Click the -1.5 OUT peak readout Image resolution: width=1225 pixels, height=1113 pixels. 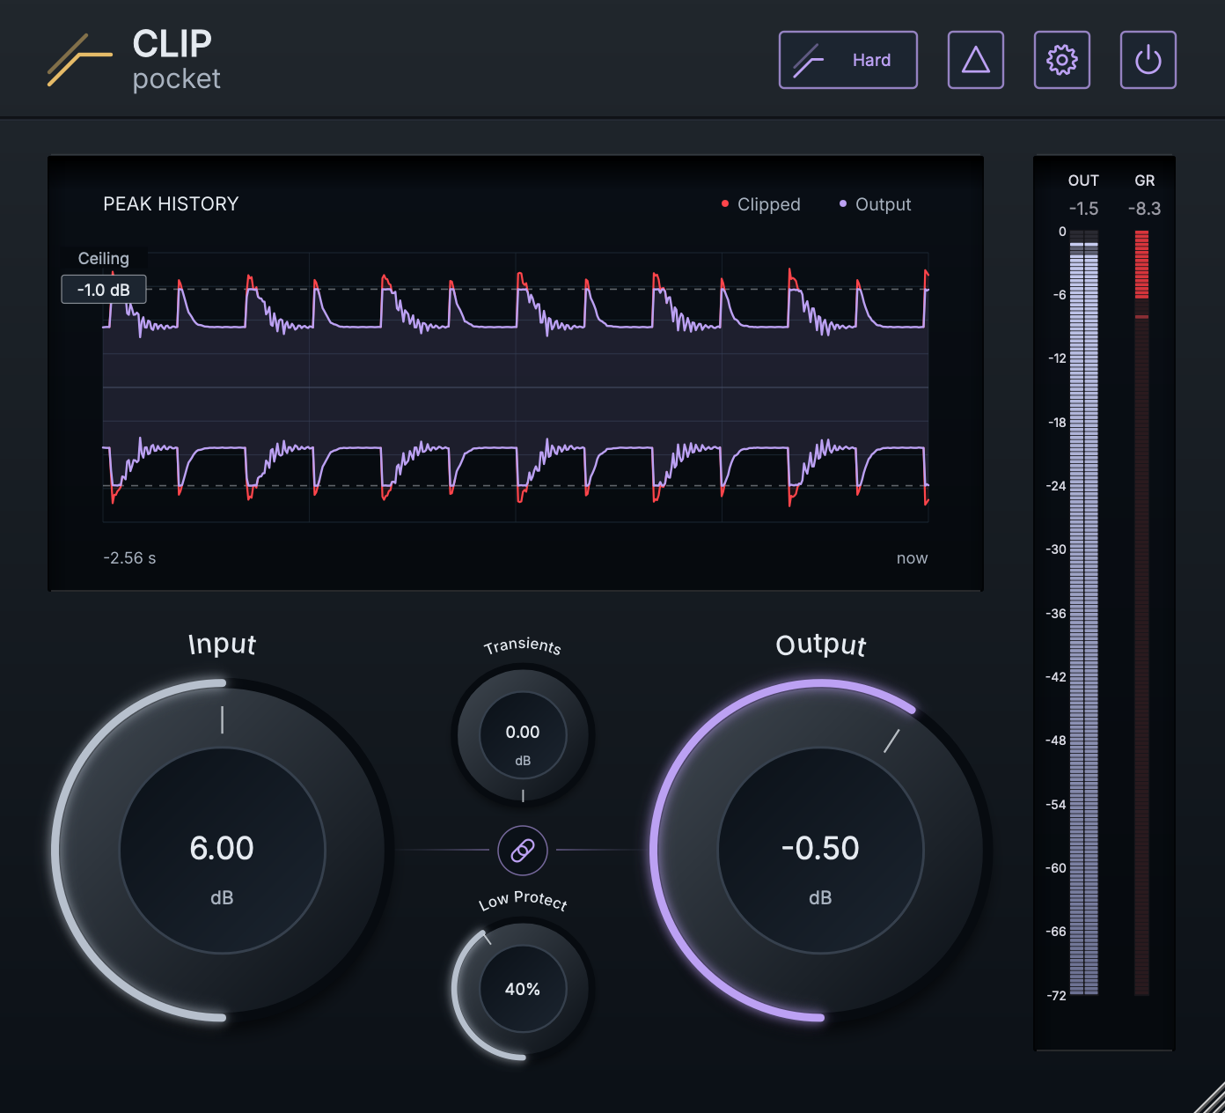(x=1084, y=209)
